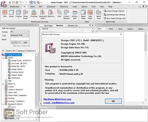The width and height of the screenshot is (148, 122).
Task: Open Building Data Setting
Action: pos(114,15)
